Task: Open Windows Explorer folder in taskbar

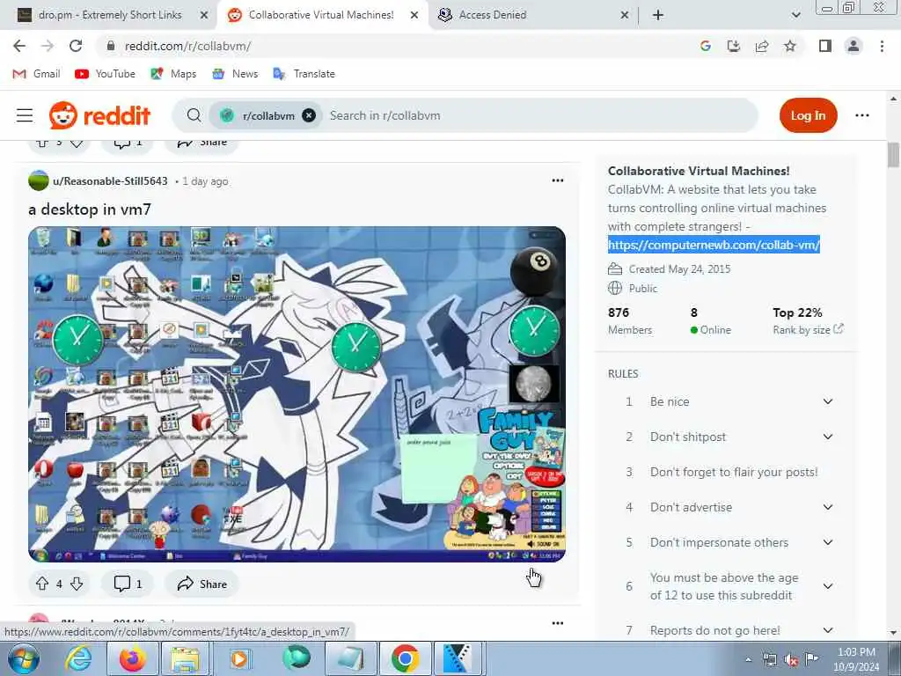Action: tap(185, 658)
